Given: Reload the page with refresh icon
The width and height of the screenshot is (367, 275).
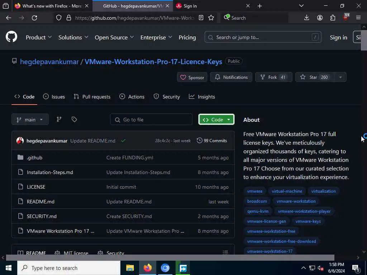Looking at the screenshot, I should coord(34,18).
